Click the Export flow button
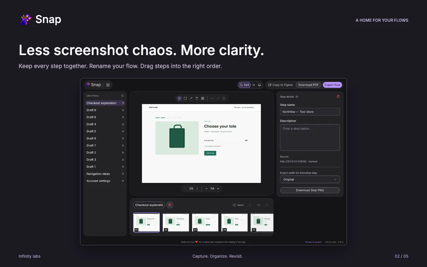The width and height of the screenshot is (427, 267). tap(332, 85)
